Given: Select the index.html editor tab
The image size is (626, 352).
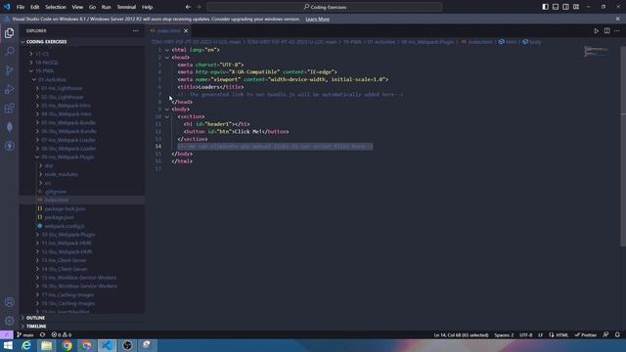Looking at the screenshot, I should point(168,30).
